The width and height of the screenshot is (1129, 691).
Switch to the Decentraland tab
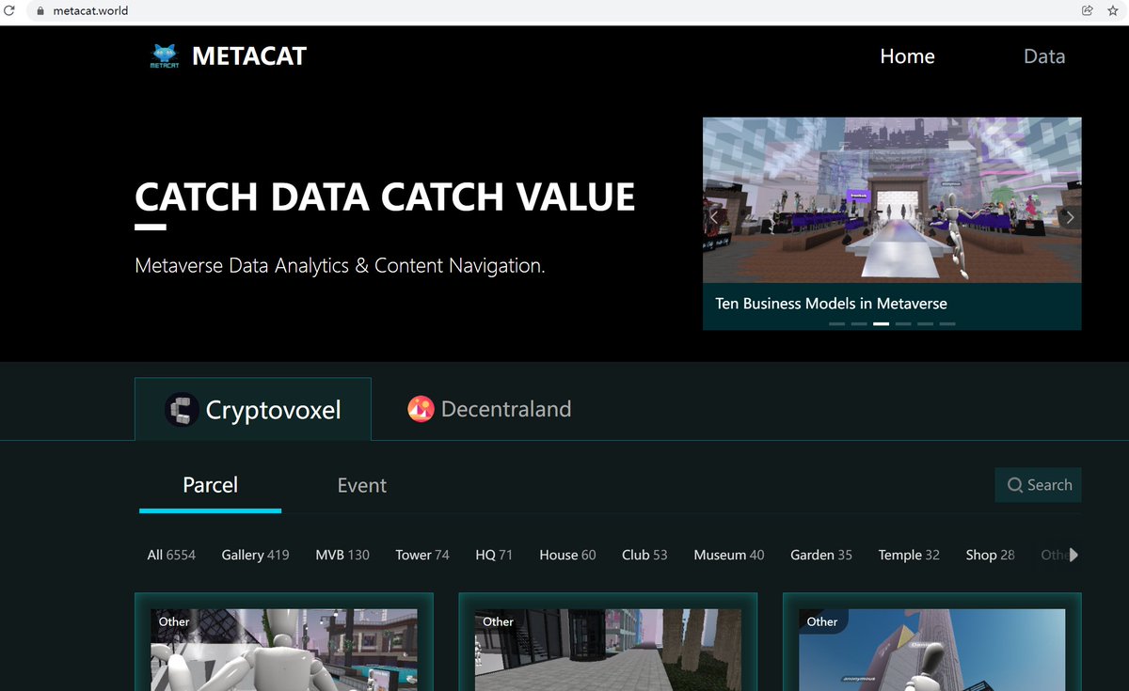[x=489, y=409]
